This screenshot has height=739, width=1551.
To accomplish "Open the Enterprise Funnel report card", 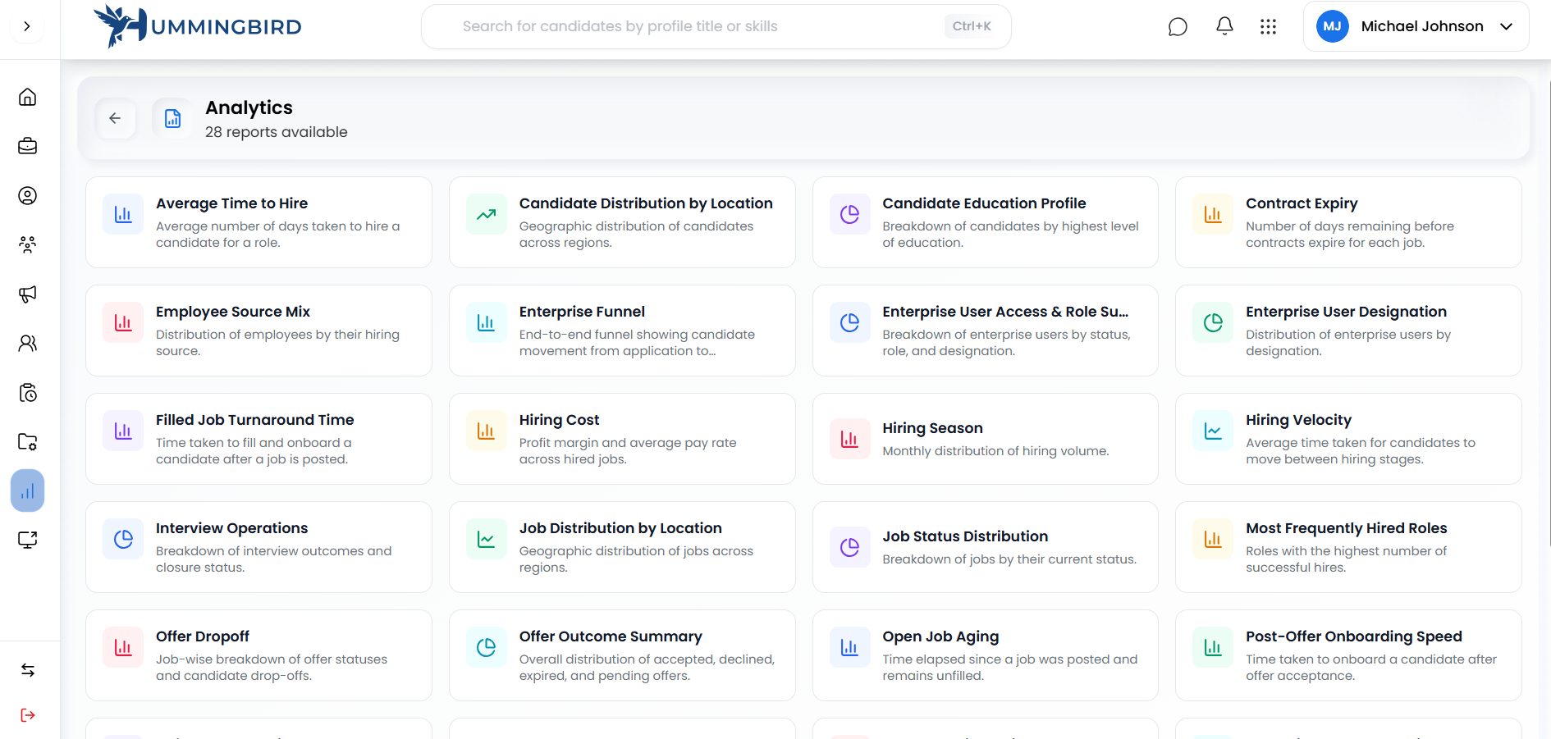I will (621, 331).
